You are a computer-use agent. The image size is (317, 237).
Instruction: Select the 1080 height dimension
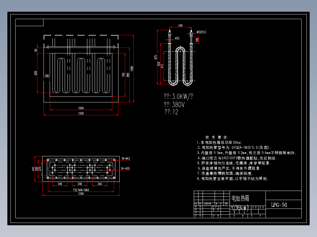[x=132, y=69]
